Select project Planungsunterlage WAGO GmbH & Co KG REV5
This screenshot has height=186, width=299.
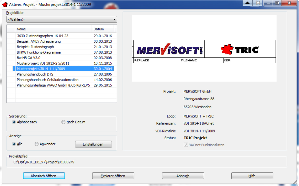pos(53,85)
